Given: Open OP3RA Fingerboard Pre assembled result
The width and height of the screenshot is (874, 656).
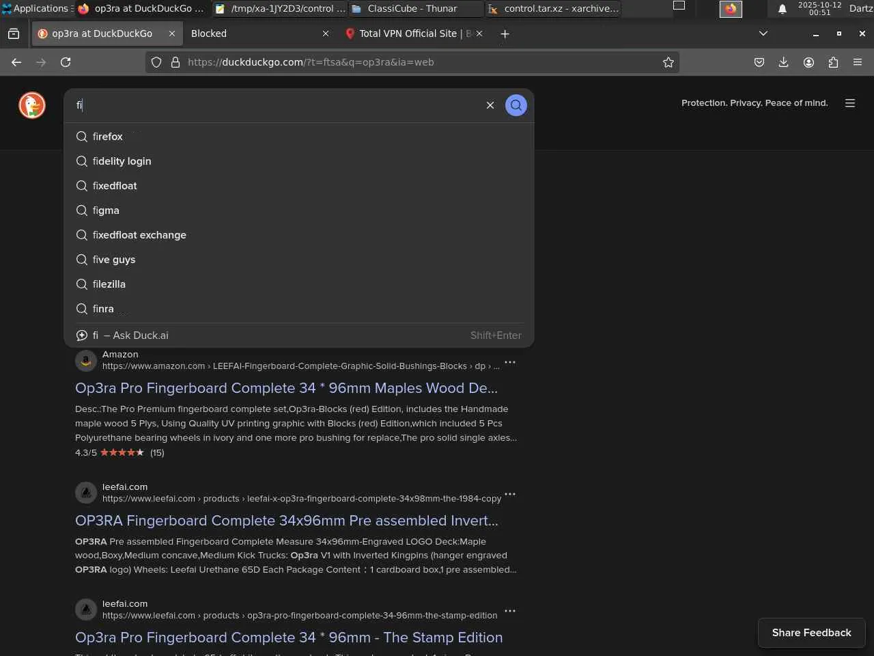Looking at the screenshot, I should coord(287,521).
